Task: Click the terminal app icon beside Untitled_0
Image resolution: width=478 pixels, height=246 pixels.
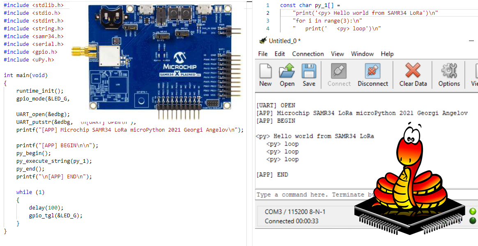Action: (x=262, y=41)
